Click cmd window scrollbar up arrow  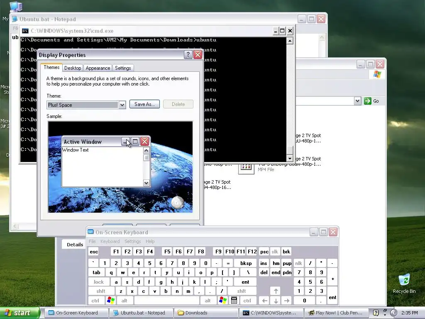290,41
